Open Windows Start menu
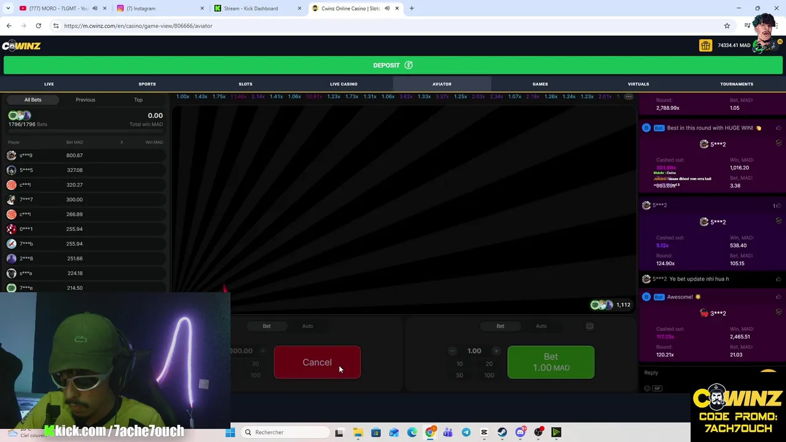786x442 pixels. click(x=230, y=432)
